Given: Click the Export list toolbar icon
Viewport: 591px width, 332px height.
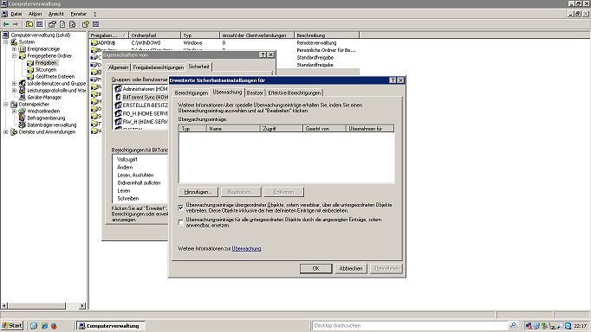Looking at the screenshot, I should pyautogui.click(x=73, y=24).
